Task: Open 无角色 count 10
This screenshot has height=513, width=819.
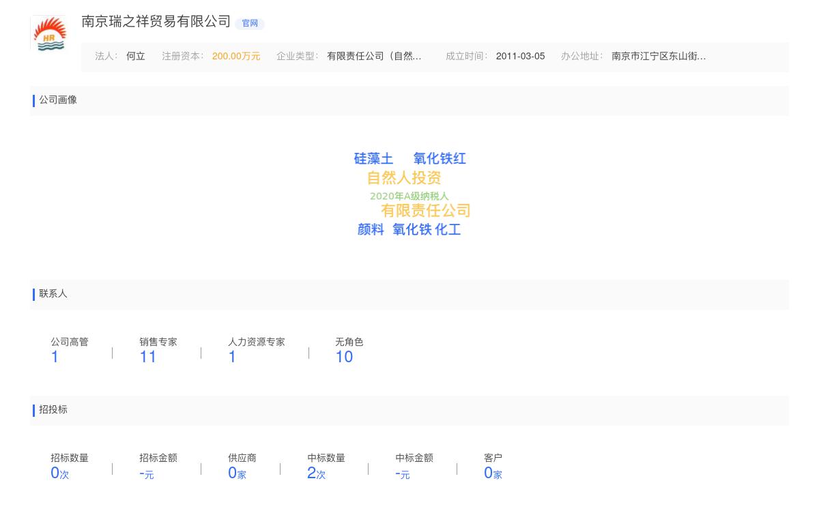Action: (x=344, y=357)
